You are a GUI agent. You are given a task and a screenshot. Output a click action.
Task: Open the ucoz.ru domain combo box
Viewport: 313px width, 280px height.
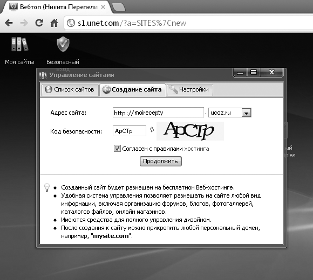[229, 113]
